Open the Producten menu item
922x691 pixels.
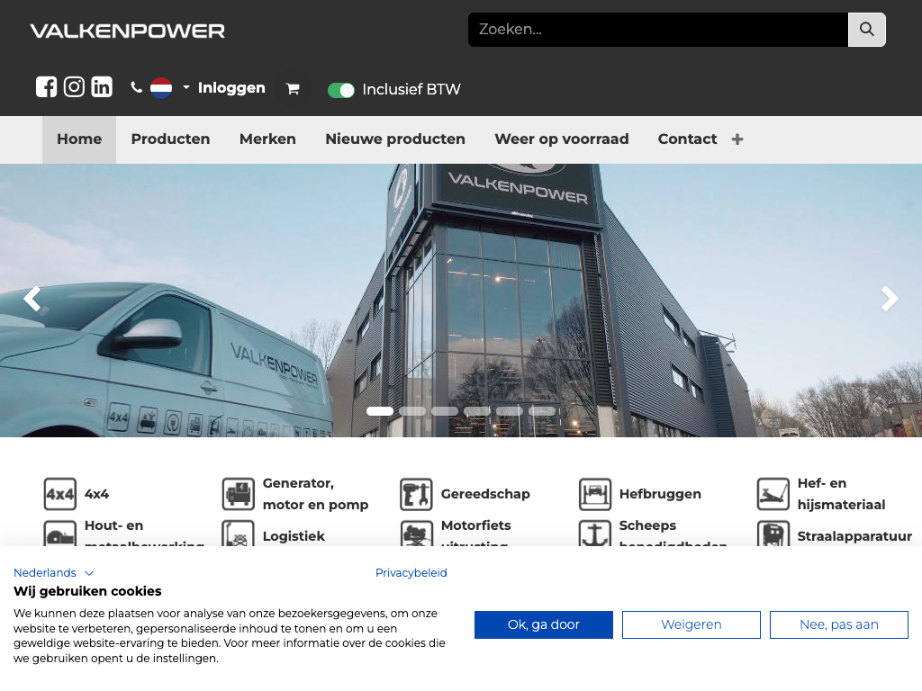[x=170, y=139]
